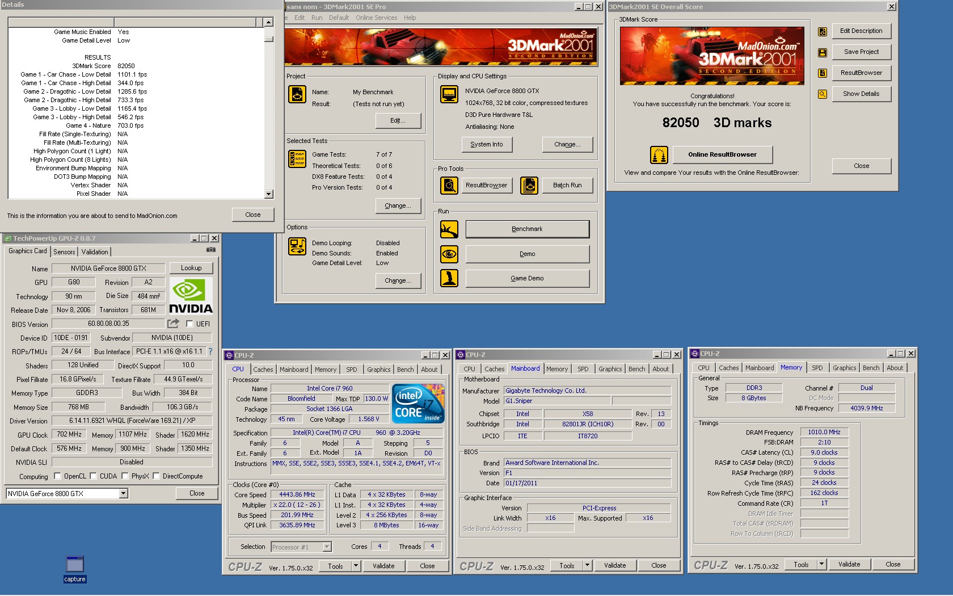
Task: Click the Demo eye icon
Action: (x=449, y=254)
